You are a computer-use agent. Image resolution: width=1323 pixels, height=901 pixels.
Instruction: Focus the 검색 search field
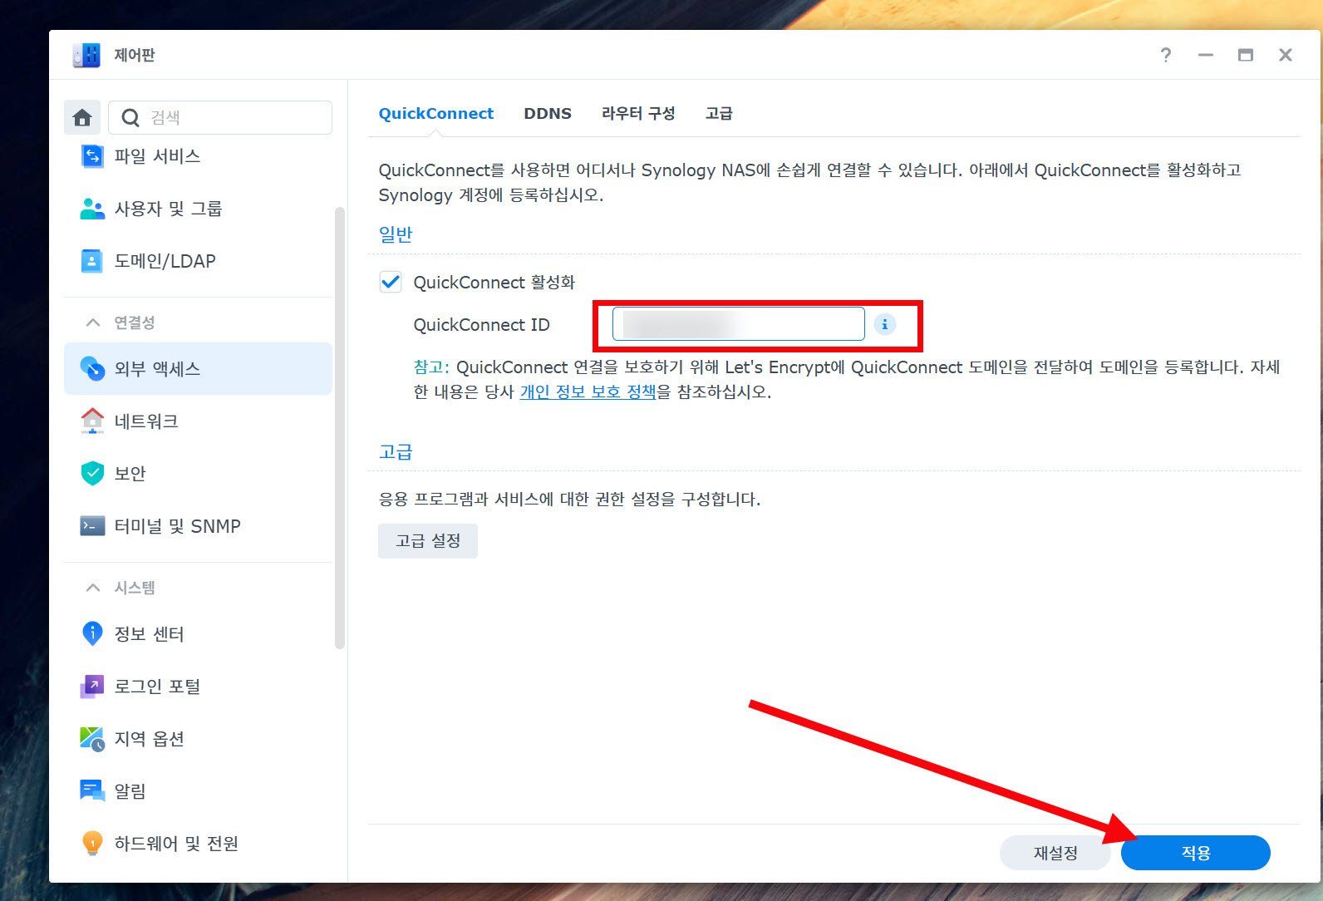(220, 117)
